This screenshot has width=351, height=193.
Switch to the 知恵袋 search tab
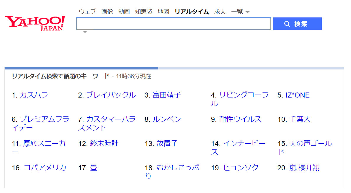pos(143,12)
